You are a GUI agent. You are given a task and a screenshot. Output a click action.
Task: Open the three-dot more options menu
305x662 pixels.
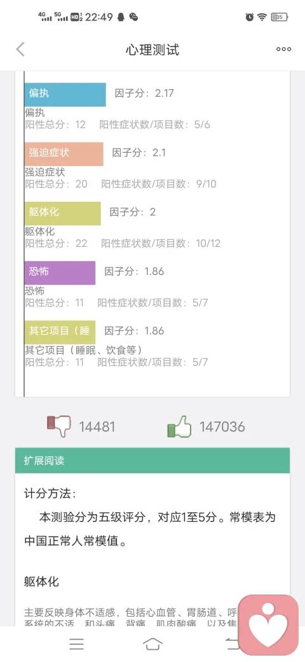[283, 50]
